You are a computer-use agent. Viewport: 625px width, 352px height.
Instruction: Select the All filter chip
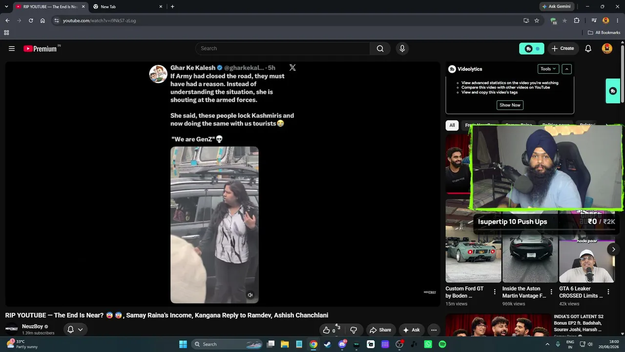coord(452,125)
